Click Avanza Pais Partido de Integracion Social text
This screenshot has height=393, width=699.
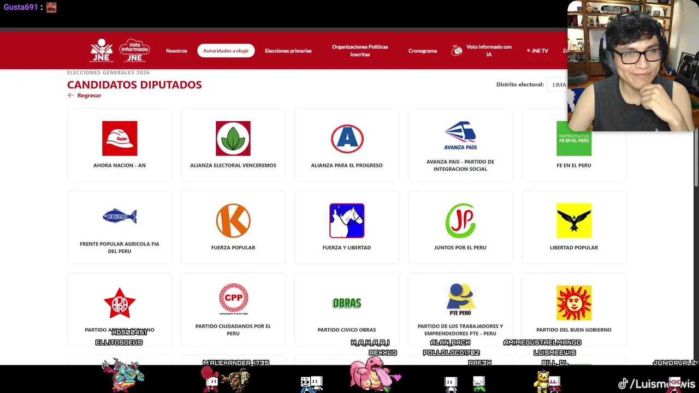(x=460, y=165)
